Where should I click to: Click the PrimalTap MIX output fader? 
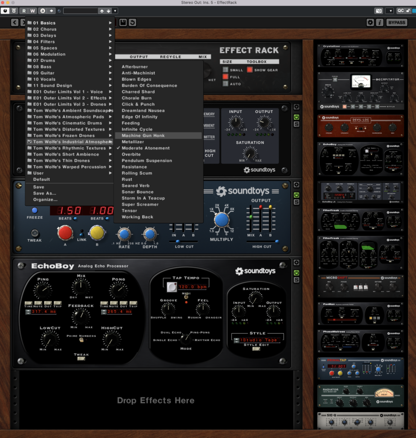click(251, 216)
